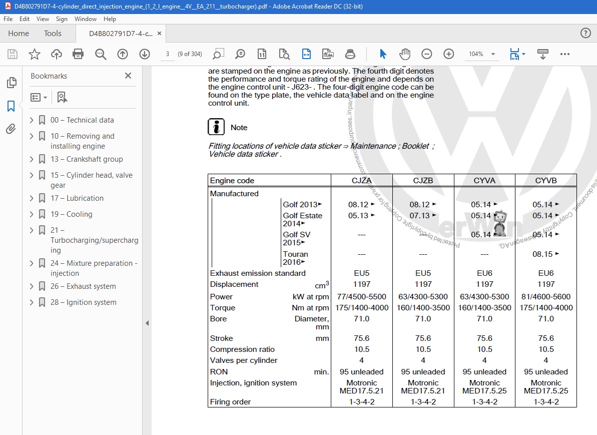
Task: Expand the Bookmarks options menu
Action: click(x=39, y=97)
